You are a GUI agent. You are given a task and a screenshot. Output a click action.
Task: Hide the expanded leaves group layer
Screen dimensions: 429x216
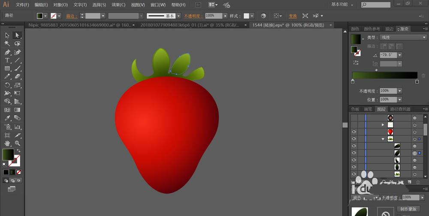[x=354, y=139]
